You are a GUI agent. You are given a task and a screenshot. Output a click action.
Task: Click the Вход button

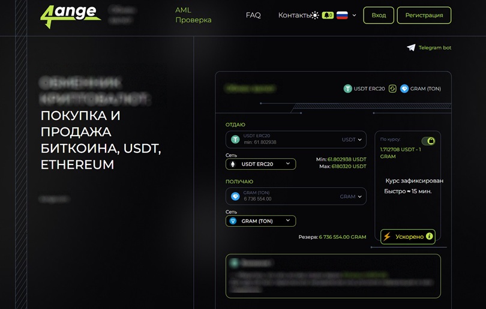click(379, 15)
